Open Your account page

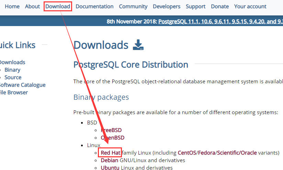coord(250,7)
